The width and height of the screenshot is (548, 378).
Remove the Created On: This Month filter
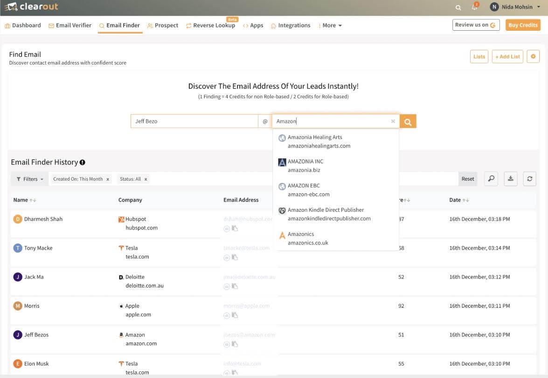tap(108, 179)
